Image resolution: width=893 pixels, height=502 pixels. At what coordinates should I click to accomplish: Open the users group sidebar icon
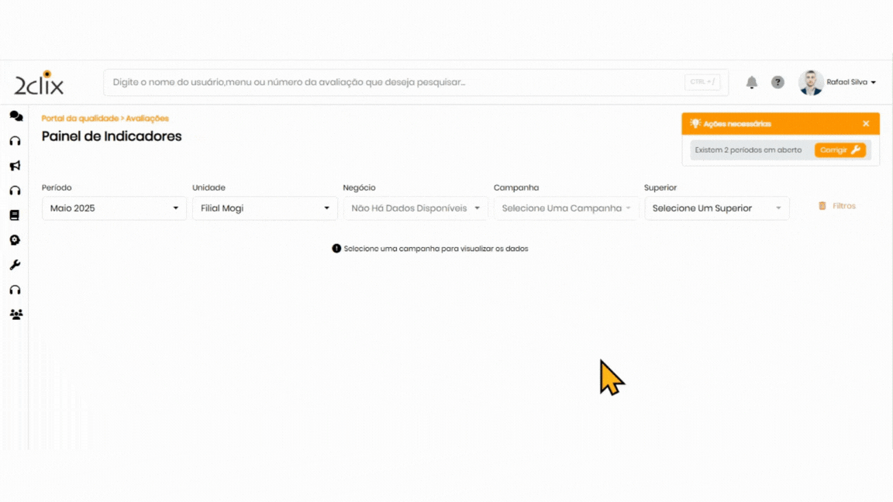tap(16, 315)
